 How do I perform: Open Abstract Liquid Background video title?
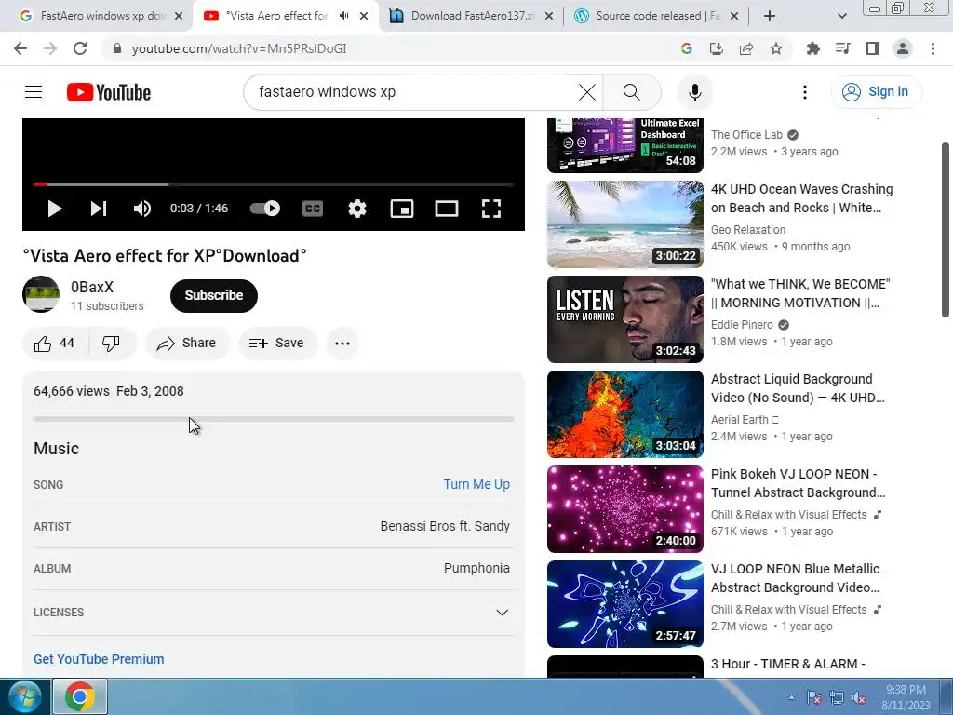coord(798,388)
